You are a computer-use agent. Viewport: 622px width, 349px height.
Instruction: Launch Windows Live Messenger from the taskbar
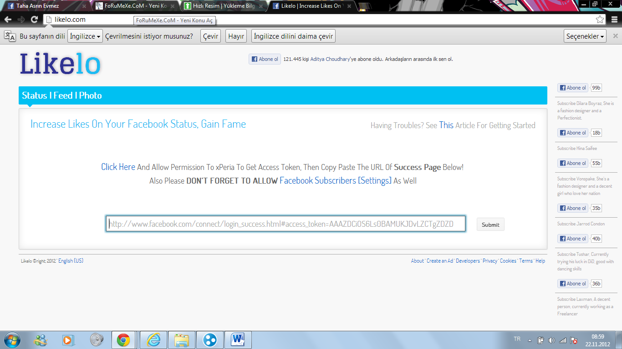coord(40,340)
